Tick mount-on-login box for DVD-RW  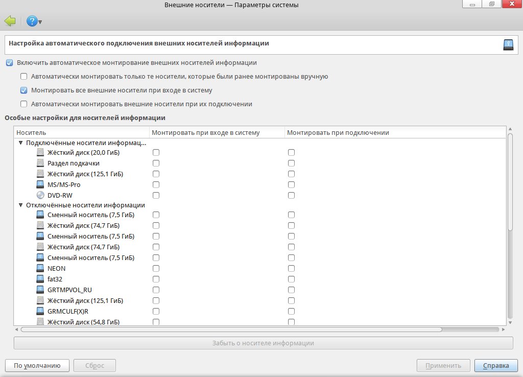[x=156, y=195]
